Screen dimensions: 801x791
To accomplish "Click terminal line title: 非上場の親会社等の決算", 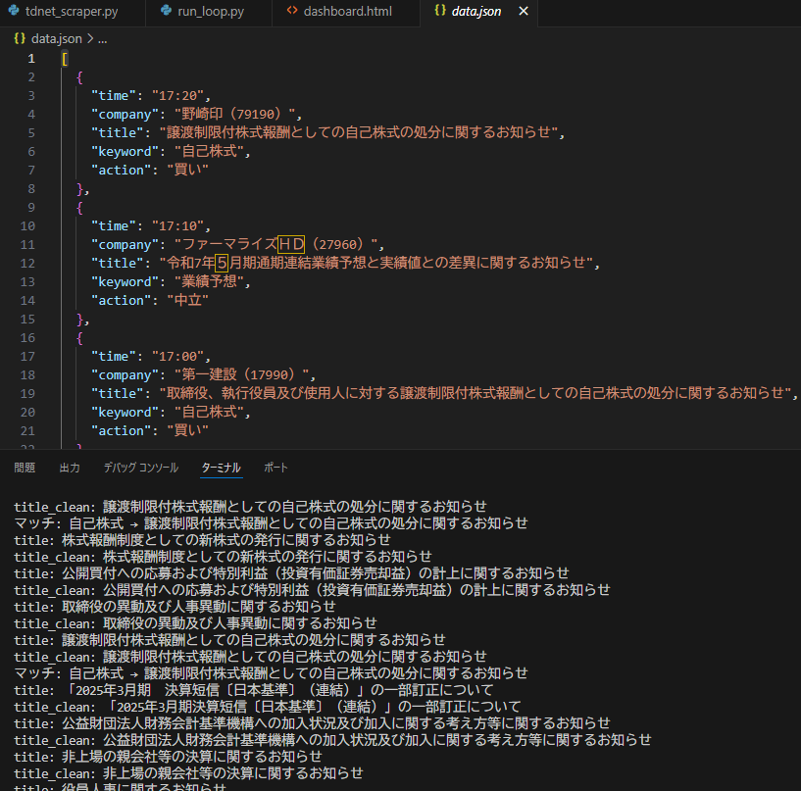I will [168, 757].
